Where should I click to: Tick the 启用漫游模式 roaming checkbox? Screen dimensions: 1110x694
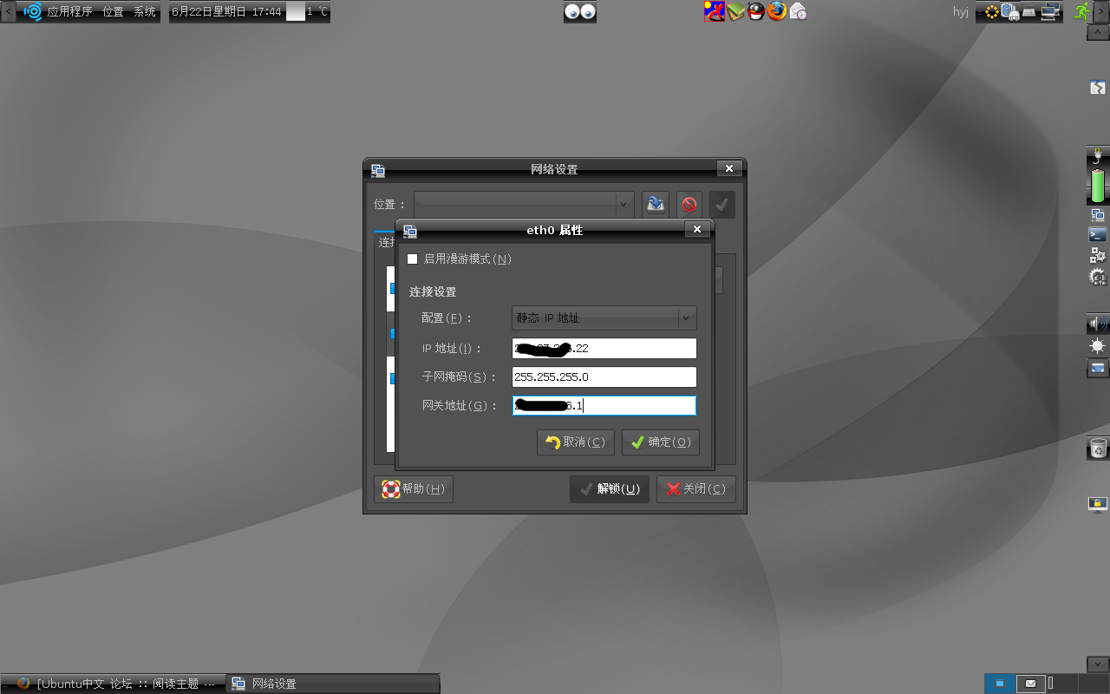[413, 259]
